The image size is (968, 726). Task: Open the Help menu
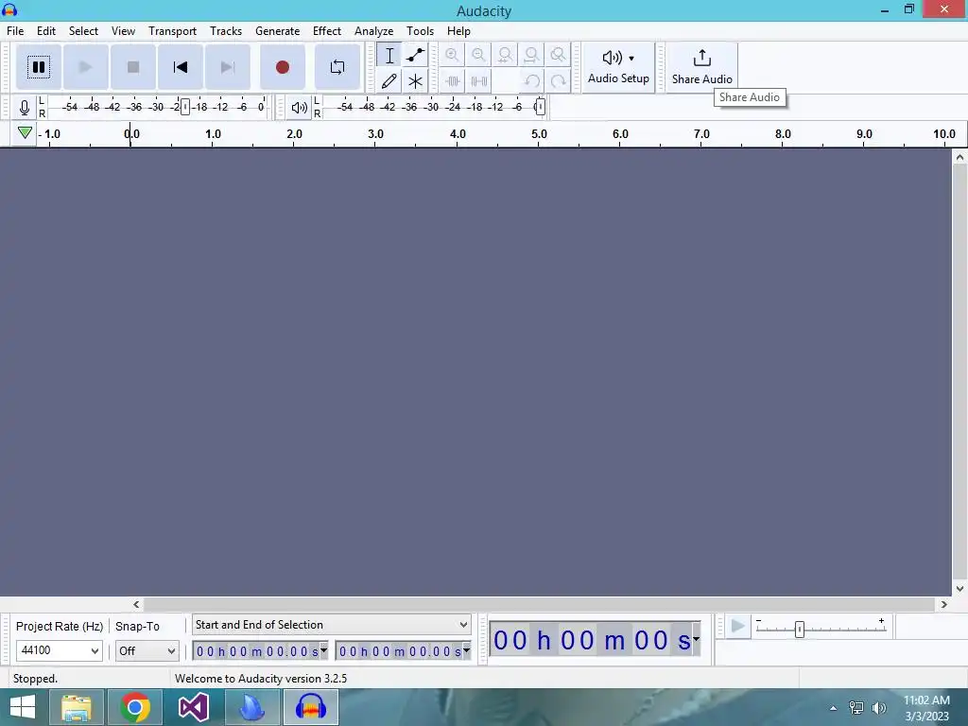458,31
